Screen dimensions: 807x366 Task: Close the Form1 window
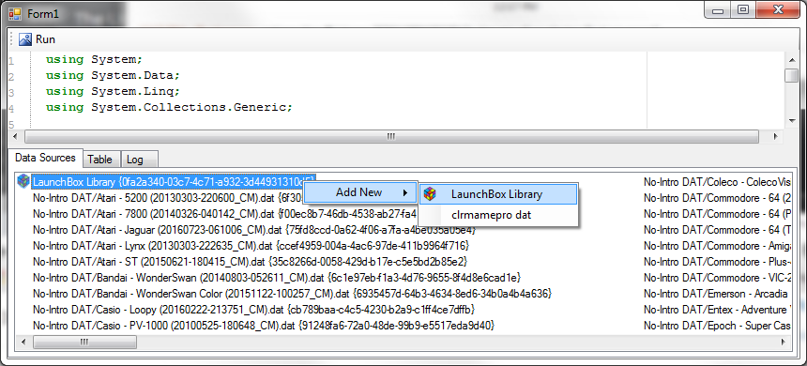pyautogui.click(x=778, y=9)
